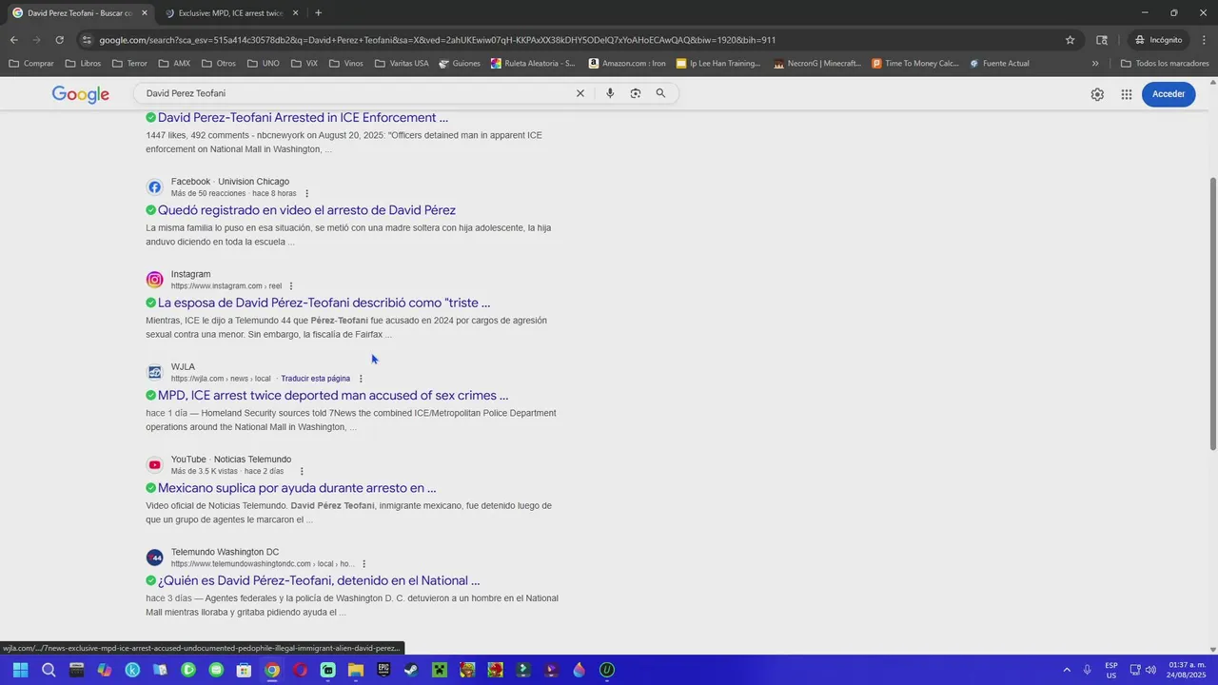Viewport: 1218px width, 685px height.
Task: View site information next to URL
Action: [87, 40]
